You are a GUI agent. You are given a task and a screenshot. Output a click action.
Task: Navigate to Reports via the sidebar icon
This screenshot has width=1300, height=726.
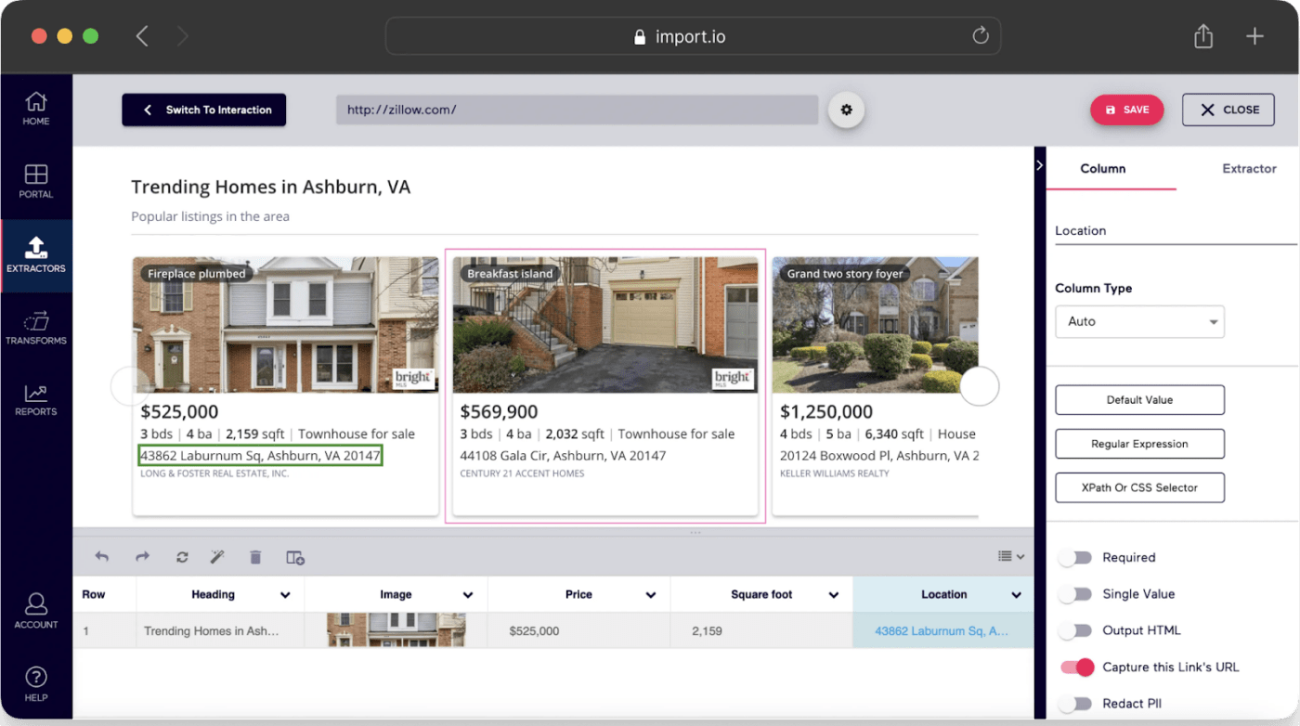point(36,399)
